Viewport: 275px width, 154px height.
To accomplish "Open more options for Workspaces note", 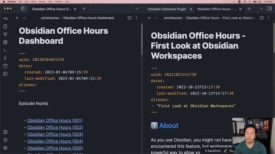I will (x=269, y=18).
